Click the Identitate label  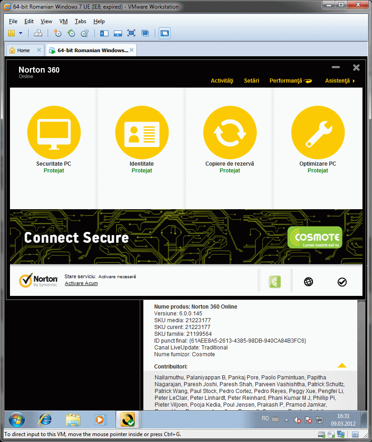pos(142,163)
